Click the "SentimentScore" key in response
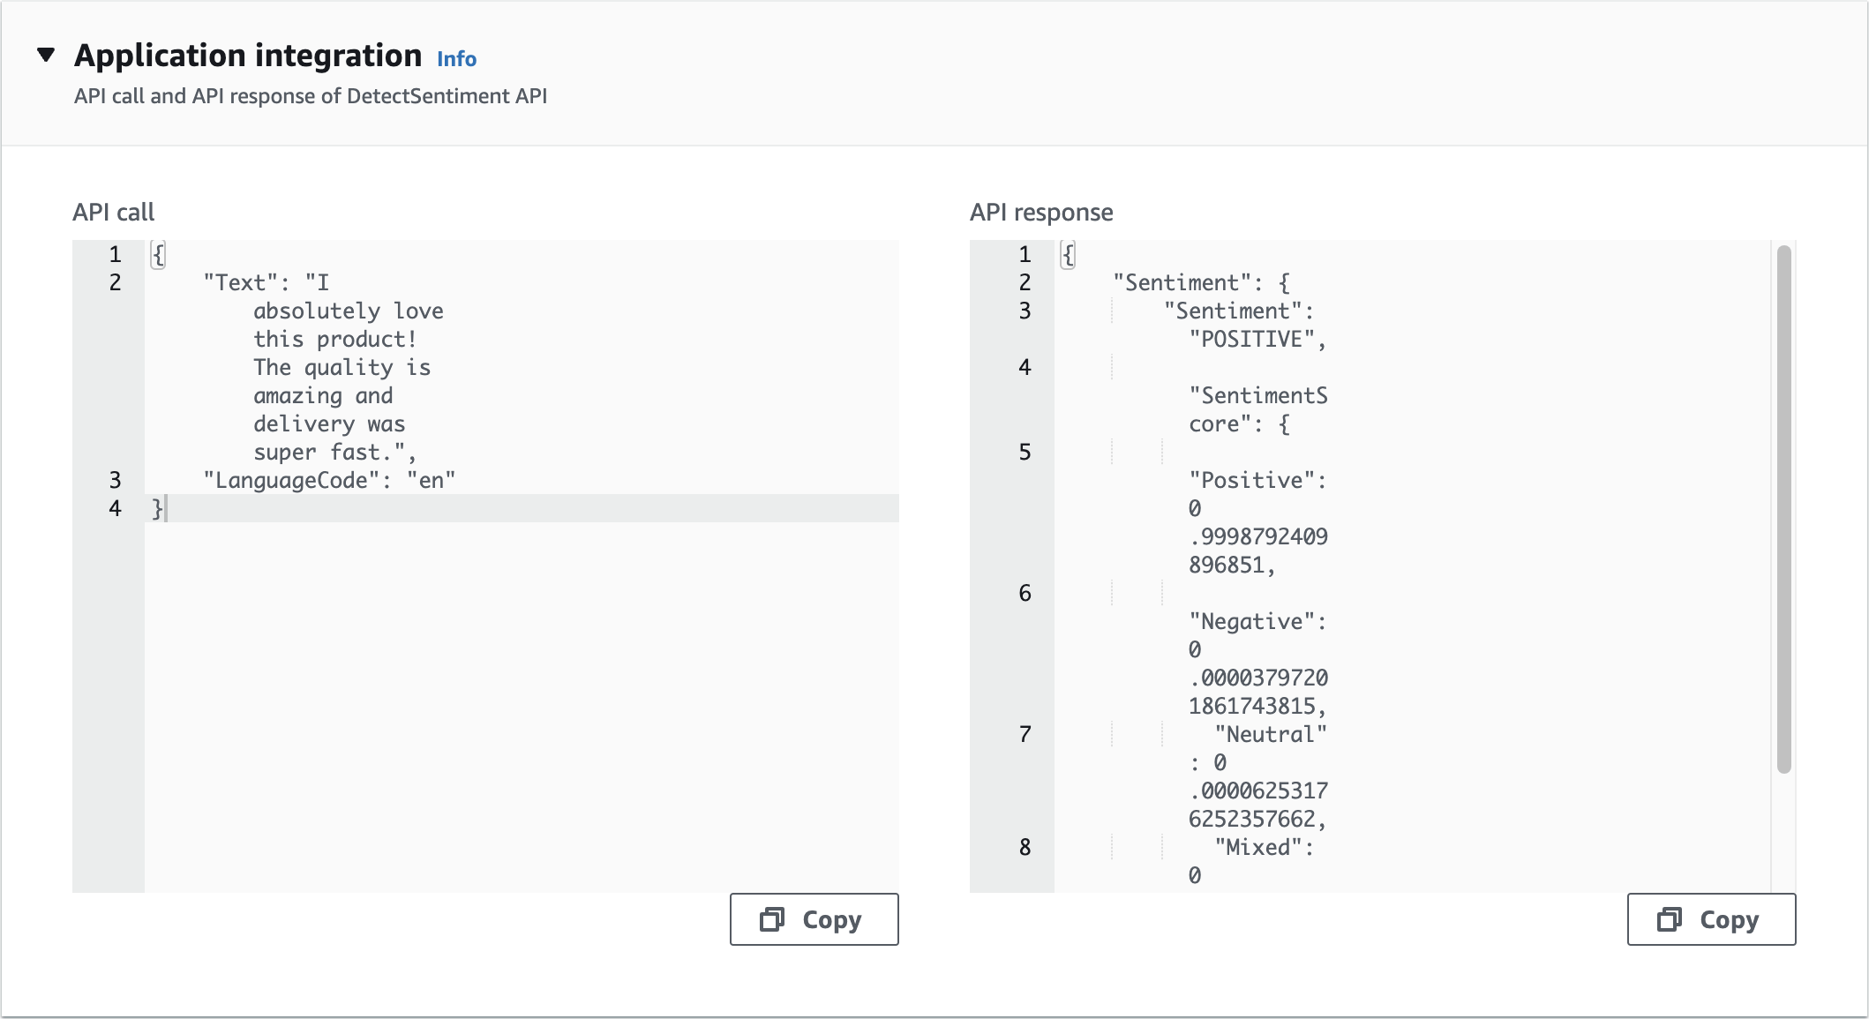This screenshot has width=1869, height=1019. click(x=1257, y=395)
